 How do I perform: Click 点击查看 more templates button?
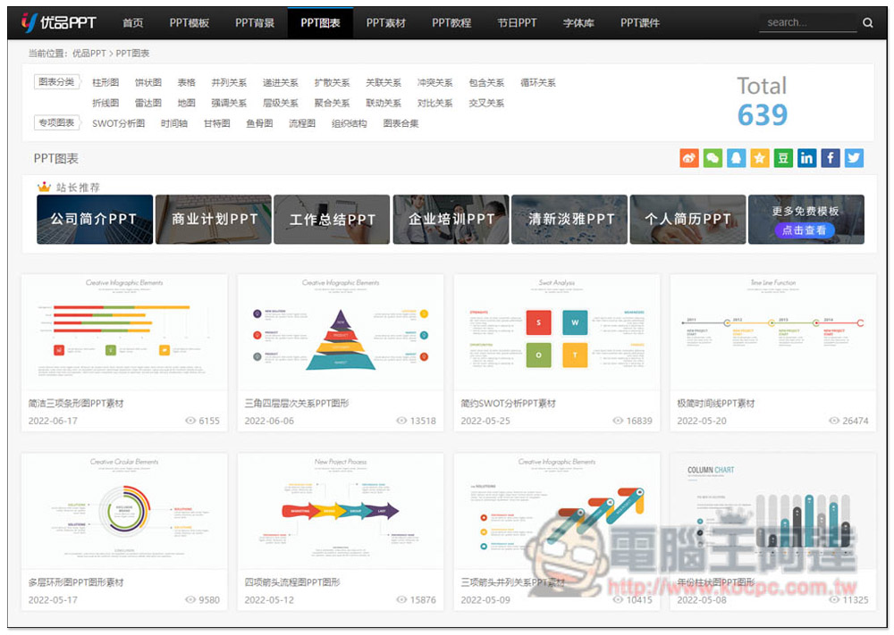tap(804, 230)
